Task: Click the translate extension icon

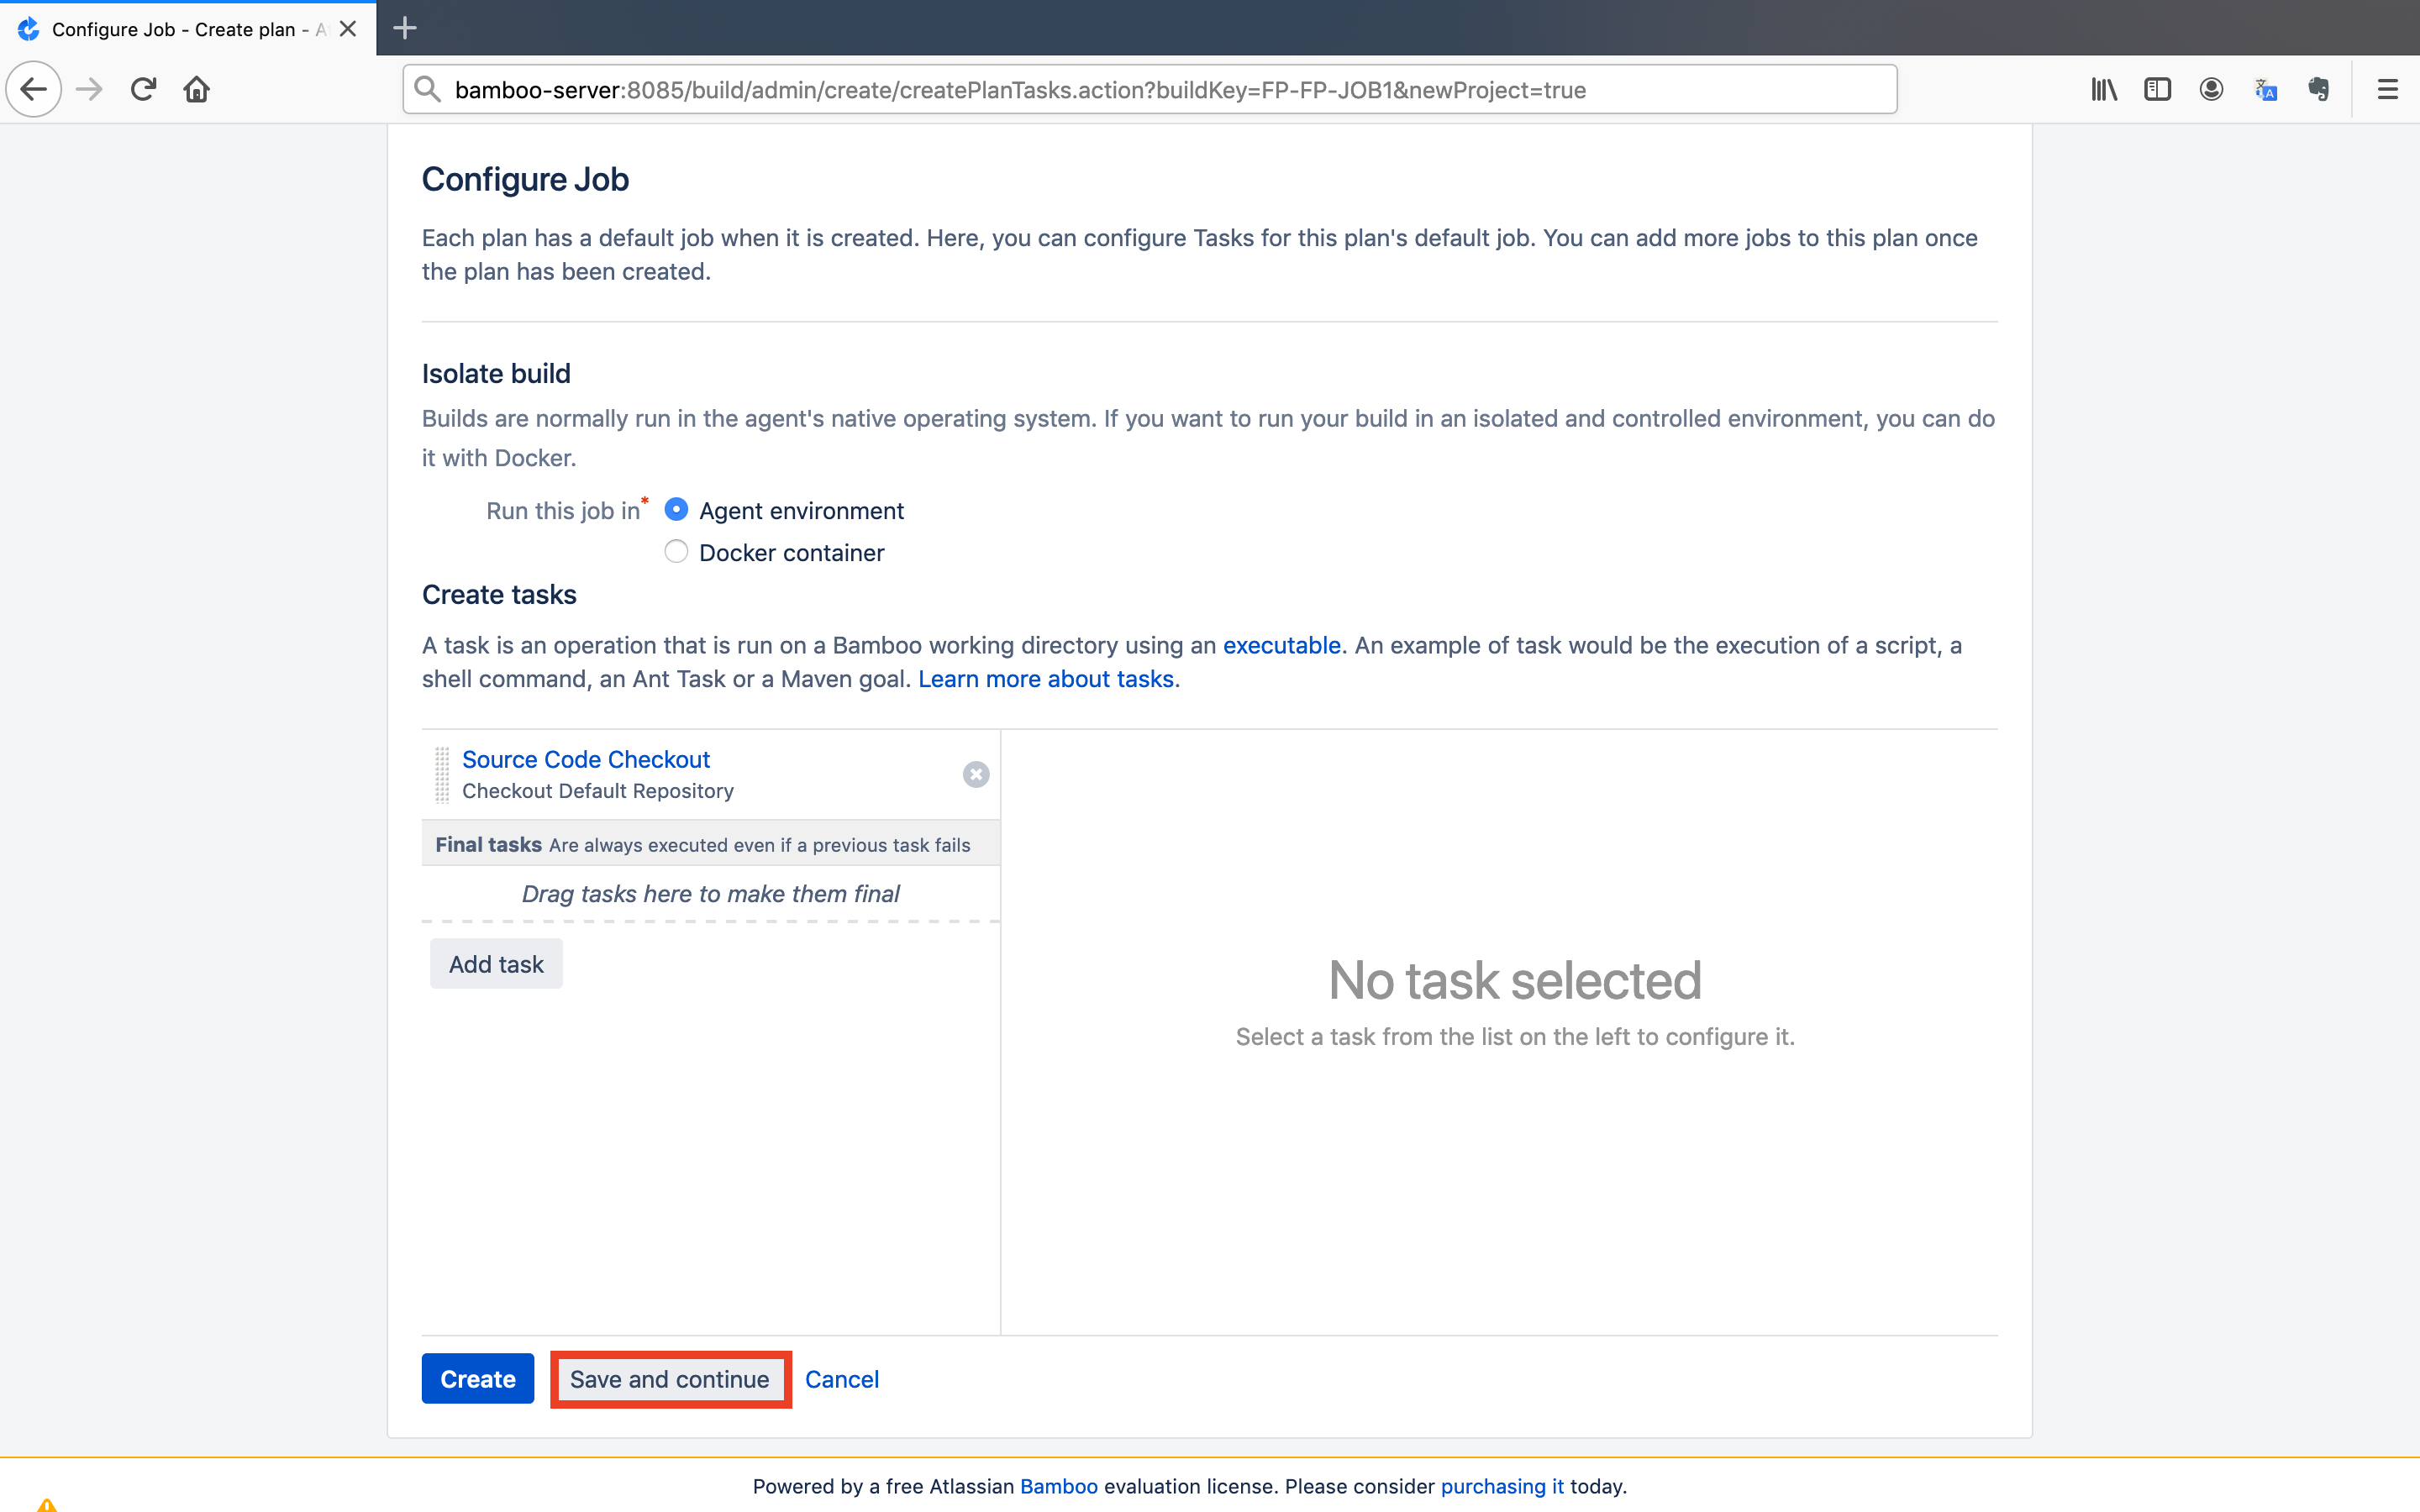Action: 2265,90
